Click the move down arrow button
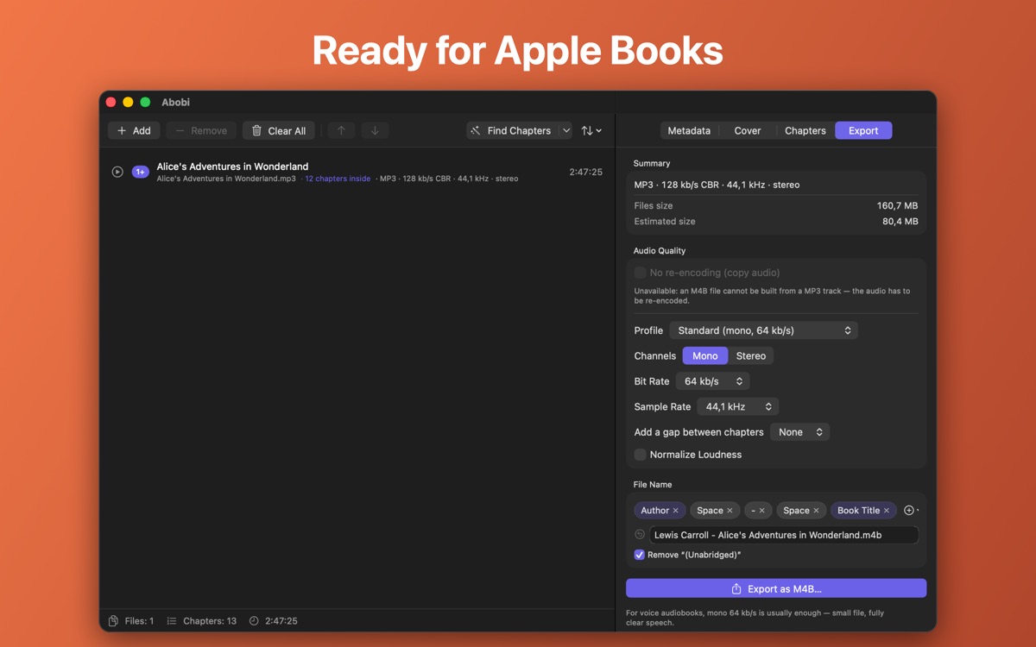The image size is (1036, 647). (x=375, y=130)
